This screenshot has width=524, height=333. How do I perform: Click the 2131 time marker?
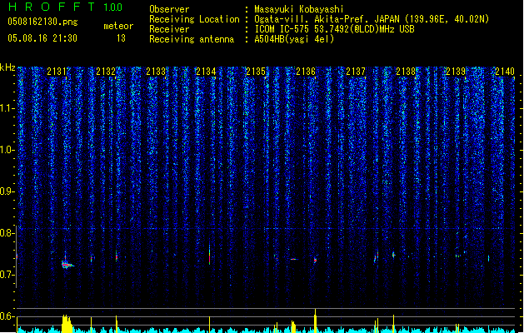pyautogui.click(x=57, y=71)
